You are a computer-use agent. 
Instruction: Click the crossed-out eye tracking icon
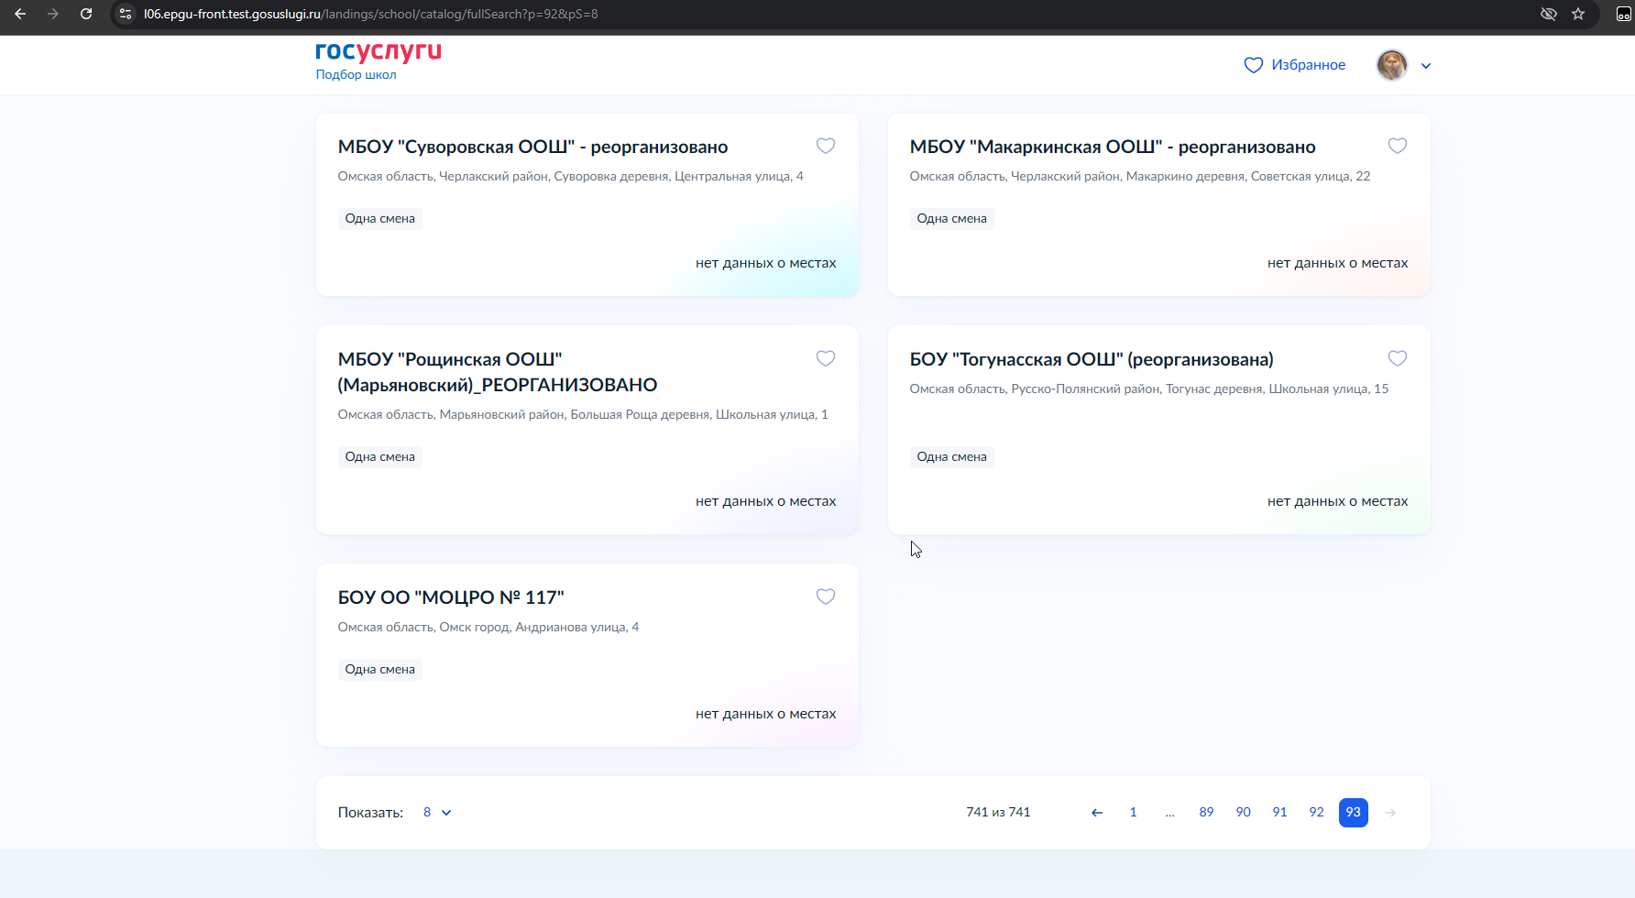(x=1549, y=14)
